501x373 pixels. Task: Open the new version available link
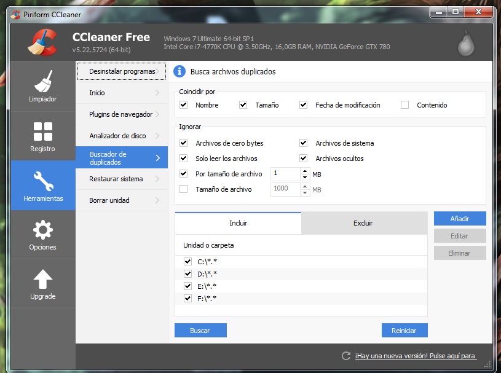pos(416,356)
